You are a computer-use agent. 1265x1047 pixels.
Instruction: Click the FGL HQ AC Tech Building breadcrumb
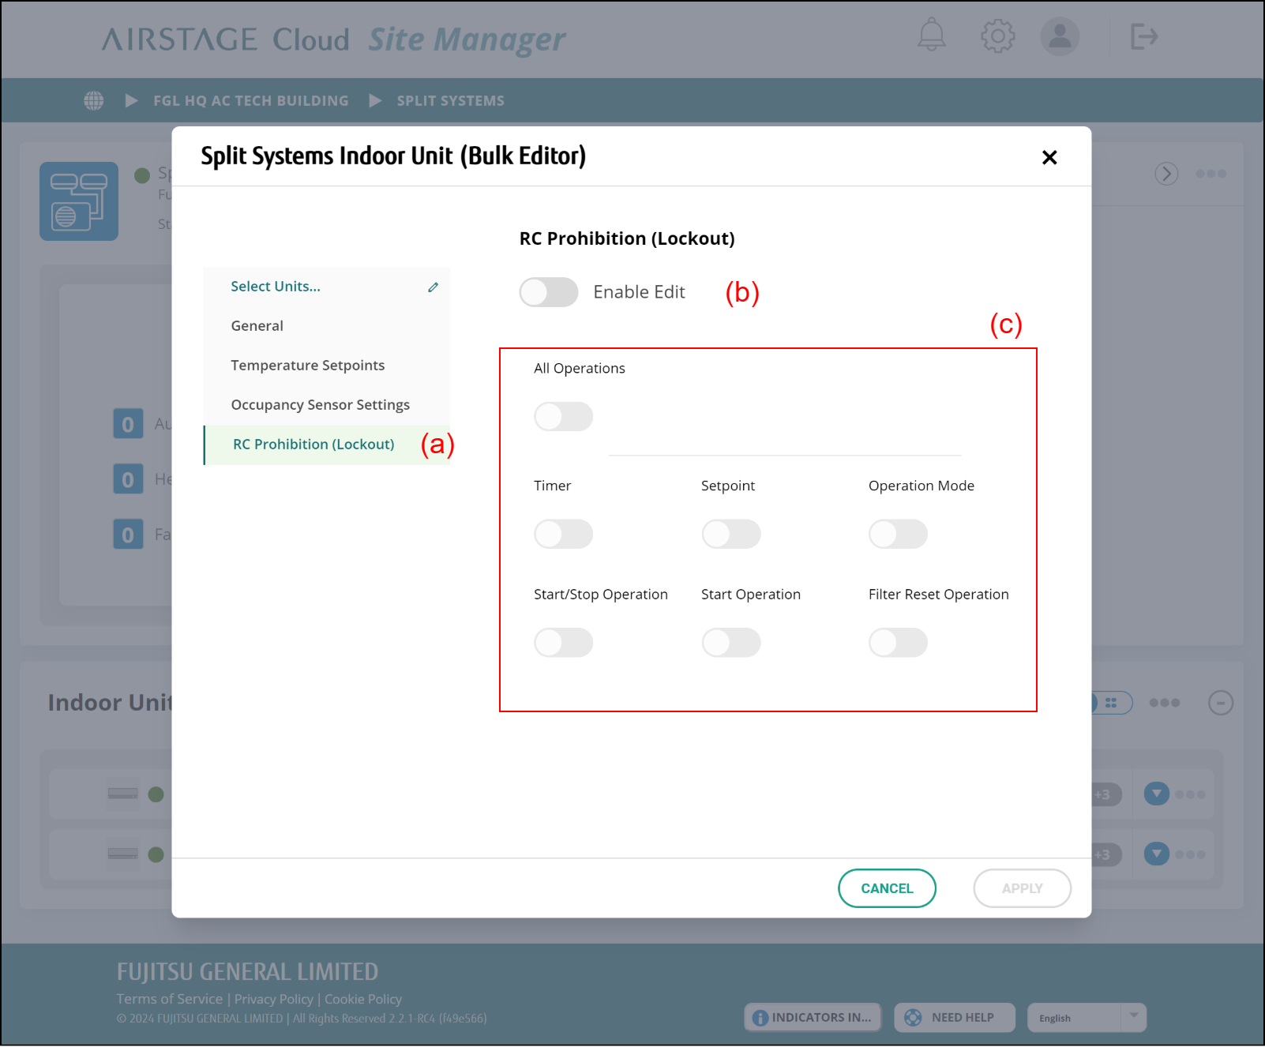tap(250, 101)
